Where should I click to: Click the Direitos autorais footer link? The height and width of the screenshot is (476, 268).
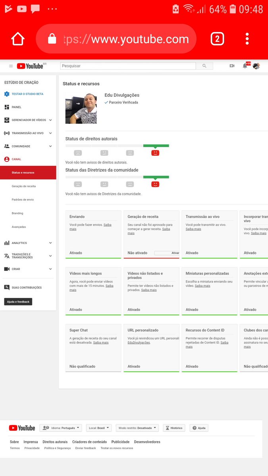[55, 442]
